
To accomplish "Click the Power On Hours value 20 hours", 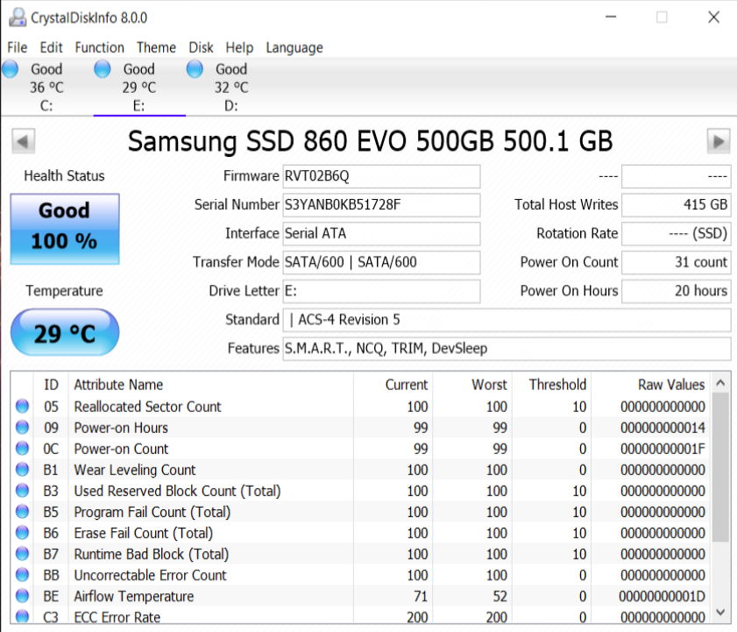I will (x=677, y=291).
